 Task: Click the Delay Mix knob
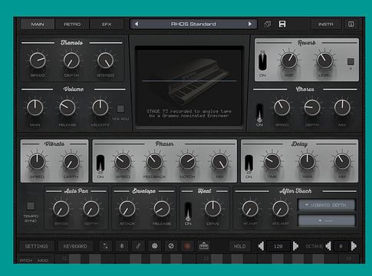[342, 162]
